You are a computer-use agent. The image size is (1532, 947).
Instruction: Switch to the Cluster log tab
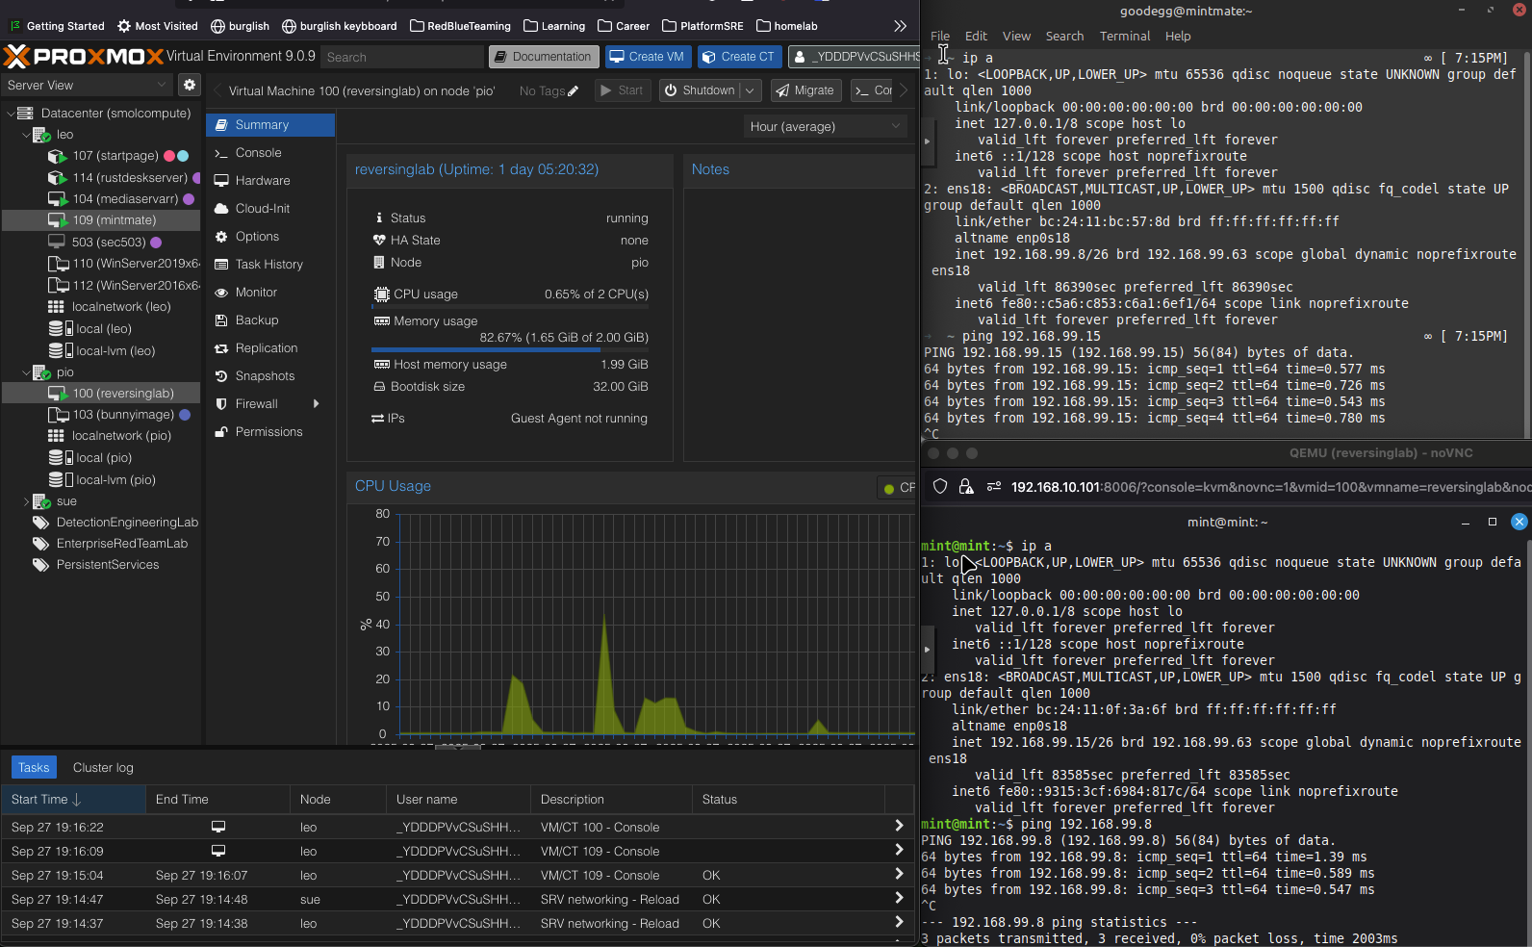(x=103, y=768)
